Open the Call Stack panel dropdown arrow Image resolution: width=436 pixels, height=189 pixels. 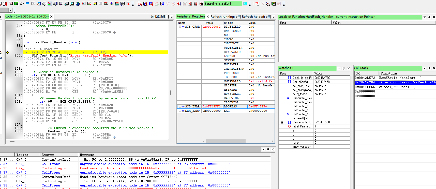pyautogui.click(x=424, y=68)
